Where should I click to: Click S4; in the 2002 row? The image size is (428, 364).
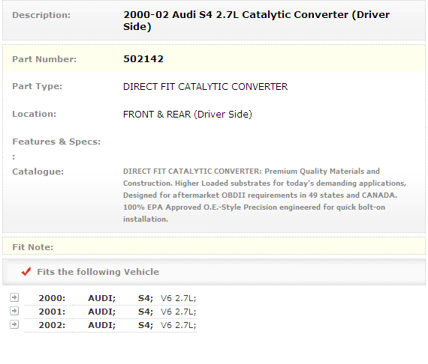(x=146, y=325)
